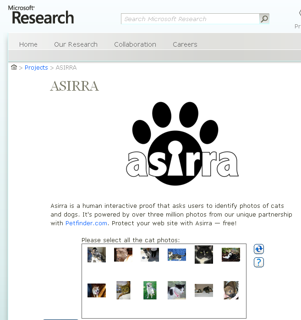Image resolution: width=301 pixels, height=320 pixels.
Task: Select the photo with a person standing on pavement
Action: (150, 255)
